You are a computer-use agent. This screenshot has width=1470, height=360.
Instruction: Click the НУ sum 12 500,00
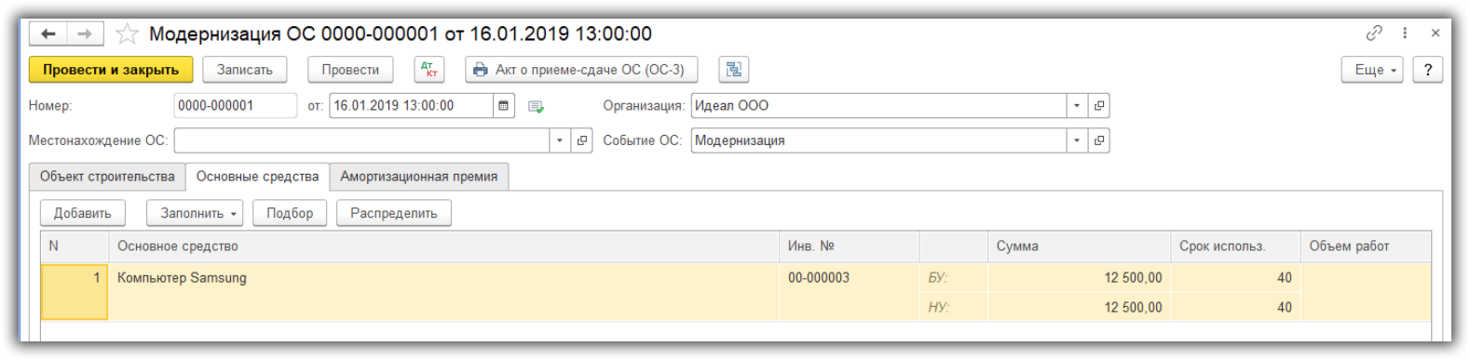1079,308
